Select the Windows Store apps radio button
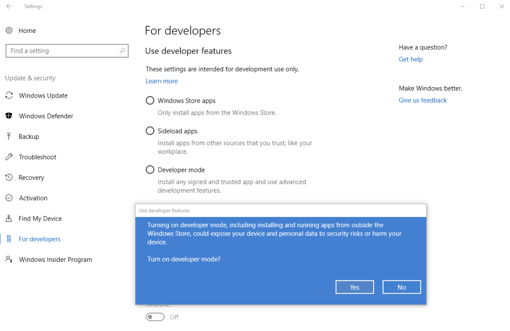 [x=150, y=101]
